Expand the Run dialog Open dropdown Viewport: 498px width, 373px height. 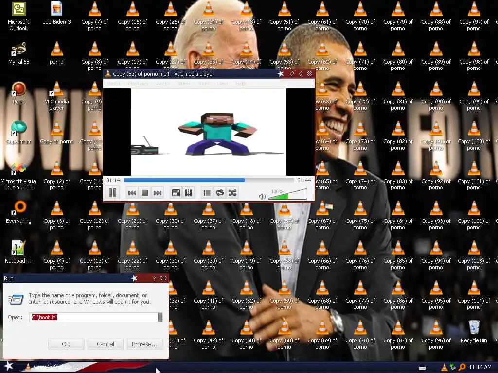160,317
